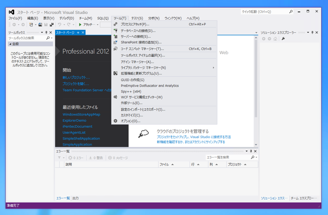Close the Start Page tab
Image resolution: width=328 pixels, height=215 pixels.
83,32
